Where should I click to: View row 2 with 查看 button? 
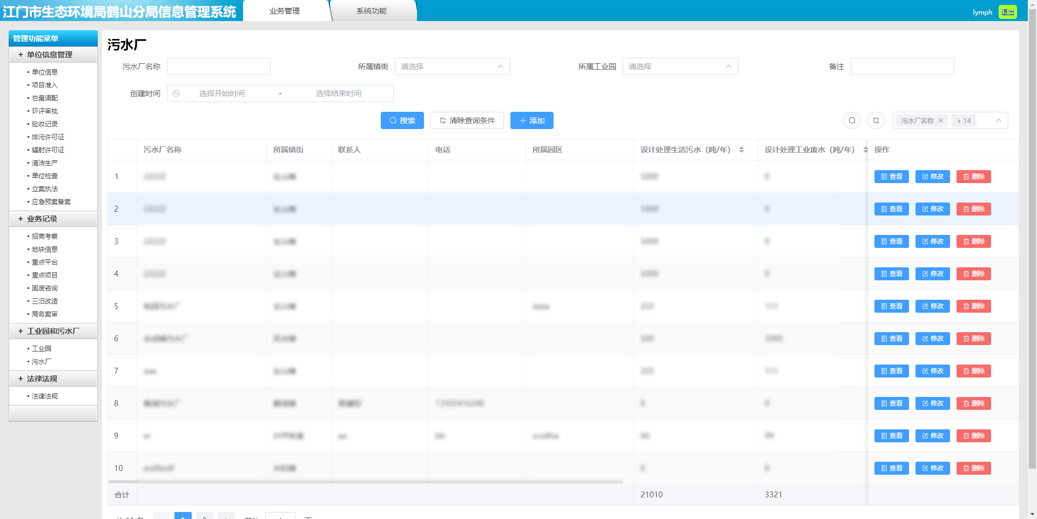[892, 209]
